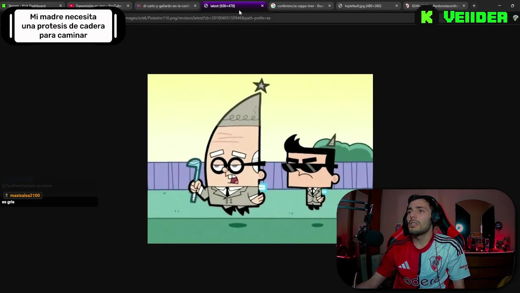The image size is (520, 293).
Task: Close the Stream - Kick Dashboard tab
Action: (61, 6)
